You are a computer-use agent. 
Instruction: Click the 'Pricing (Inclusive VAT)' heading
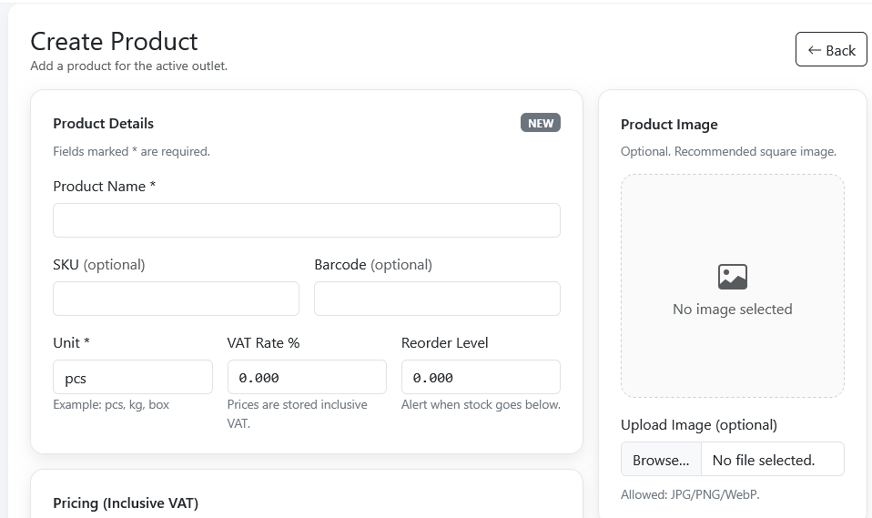point(126,503)
